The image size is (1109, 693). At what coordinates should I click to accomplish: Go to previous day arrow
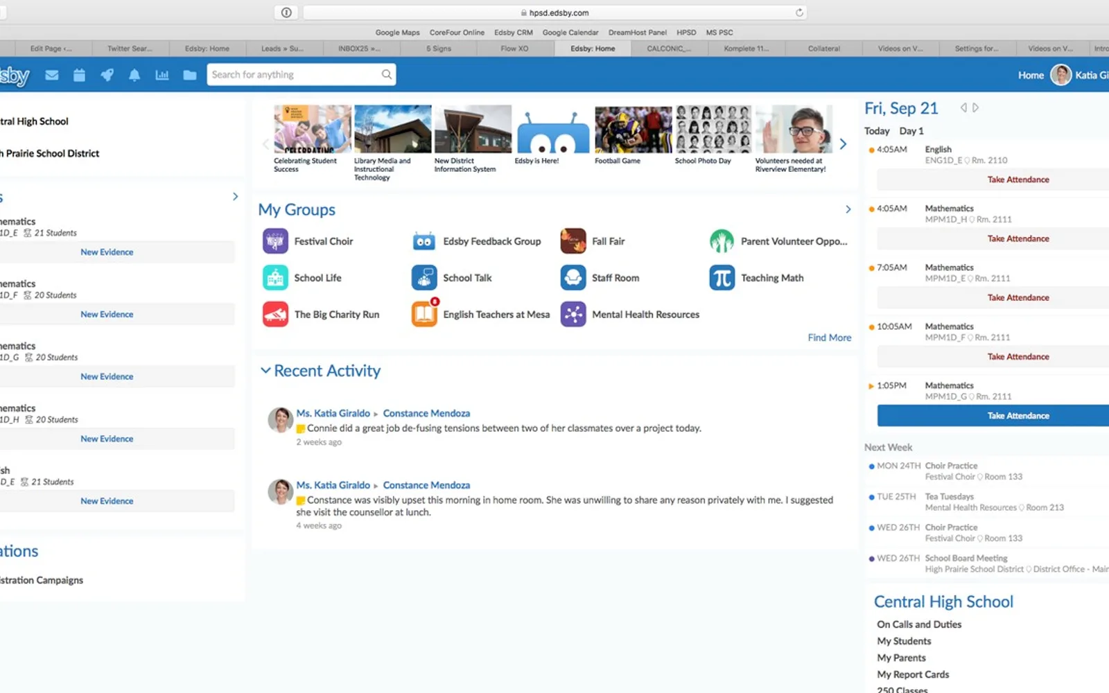(963, 107)
